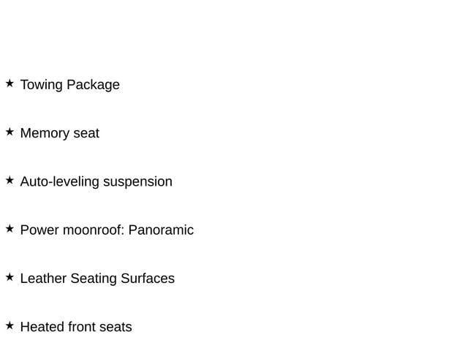Click the star beside Memory seat
Viewport: 468px width, 351px height.
(x=10, y=132)
